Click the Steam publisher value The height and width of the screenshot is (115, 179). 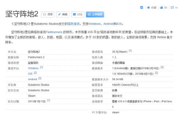(x=32, y=96)
